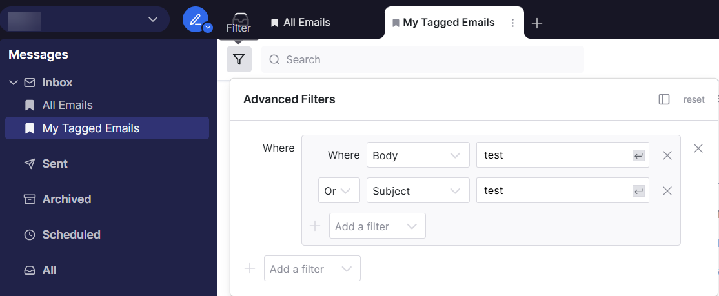The width and height of the screenshot is (719, 296).
Task: Open the Subject field dropdown
Action: click(418, 191)
